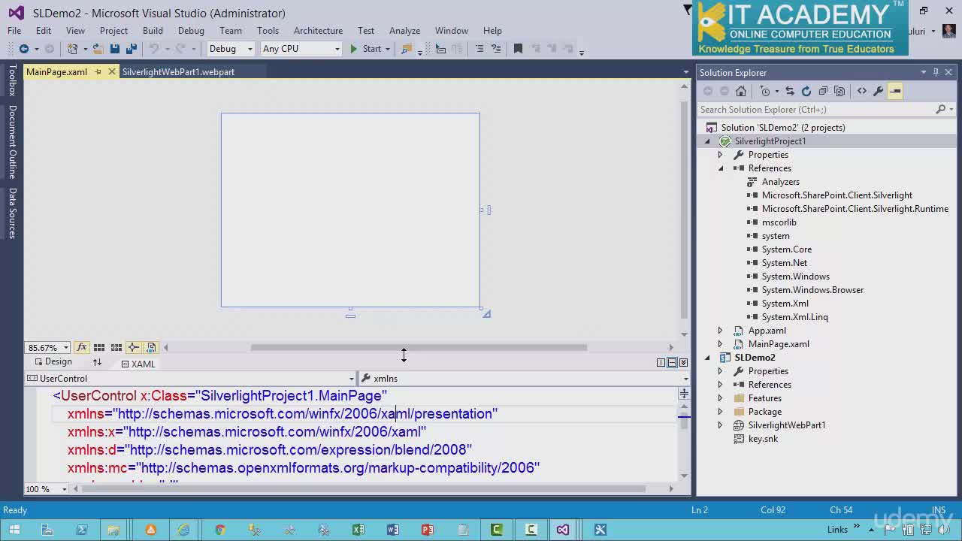Toggle Snap to snaplines icon
This screenshot has width=962, height=541.
tap(133, 347)
